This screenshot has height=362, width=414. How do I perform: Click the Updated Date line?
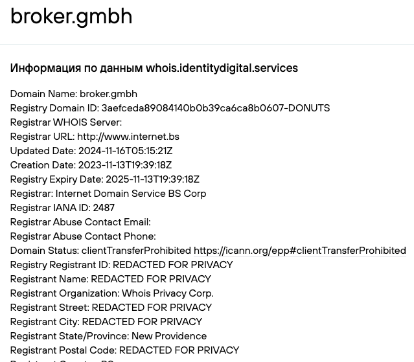(x=91, y=151)
